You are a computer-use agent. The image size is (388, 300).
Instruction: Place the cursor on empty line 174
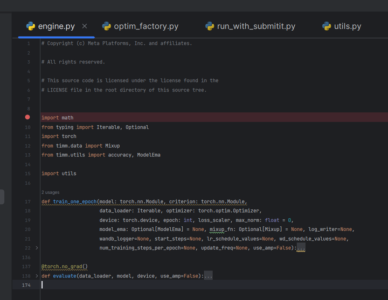(x=162, y=285)
